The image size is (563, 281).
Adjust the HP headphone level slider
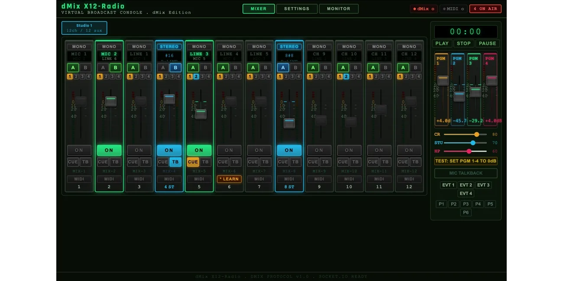tap(465, 151)
